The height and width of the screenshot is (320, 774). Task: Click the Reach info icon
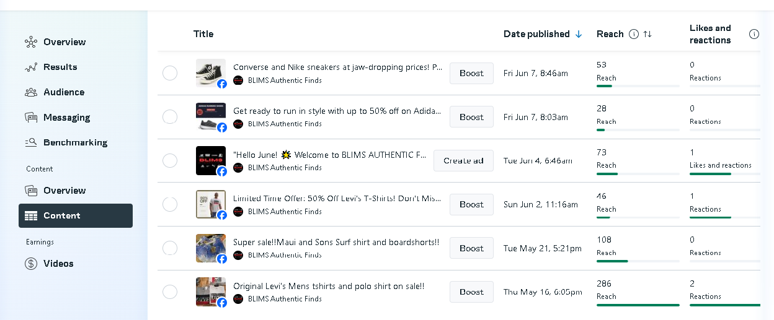pos(634,34)
